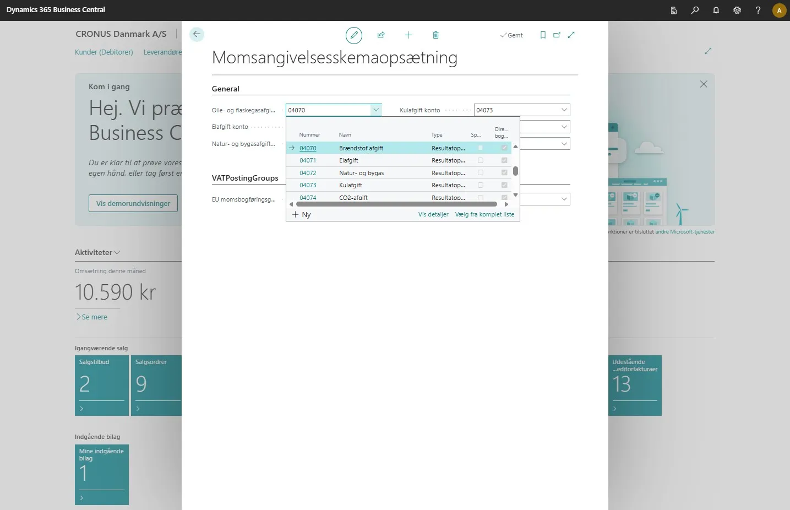Toggle Sp... checkbox for Elafgift row
Viewport: 790px width, 510px height.
click(x=481, y=160)
